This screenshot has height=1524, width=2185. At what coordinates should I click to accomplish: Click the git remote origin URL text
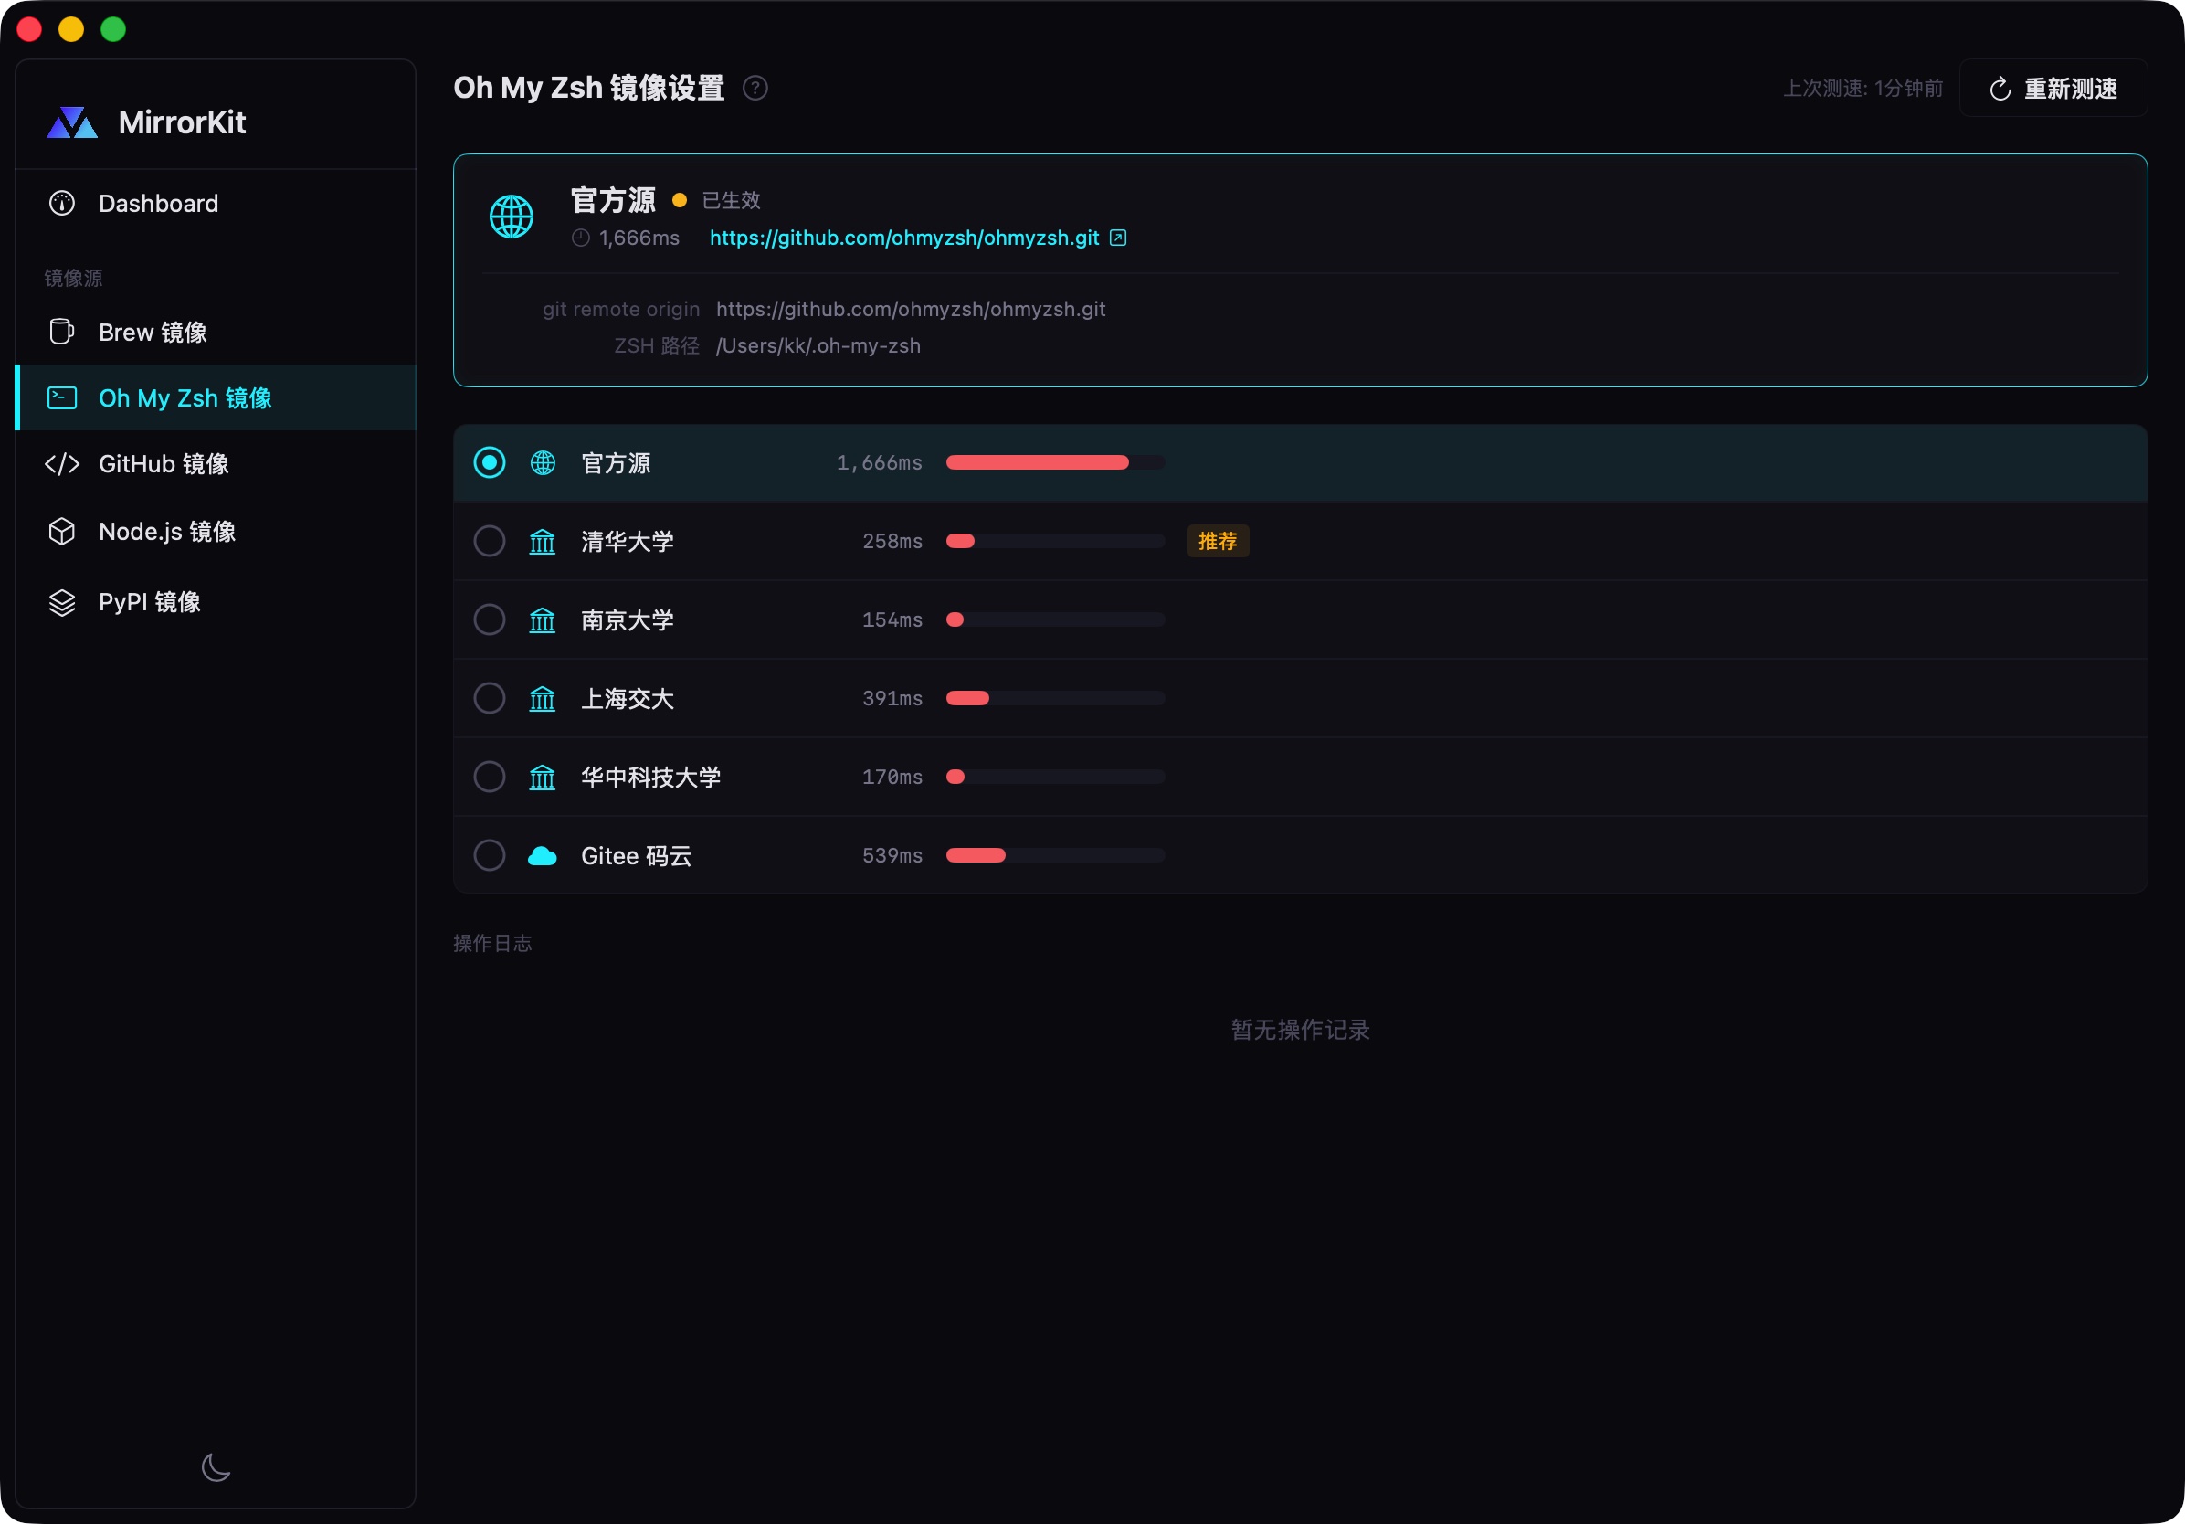tap(911, 309)
